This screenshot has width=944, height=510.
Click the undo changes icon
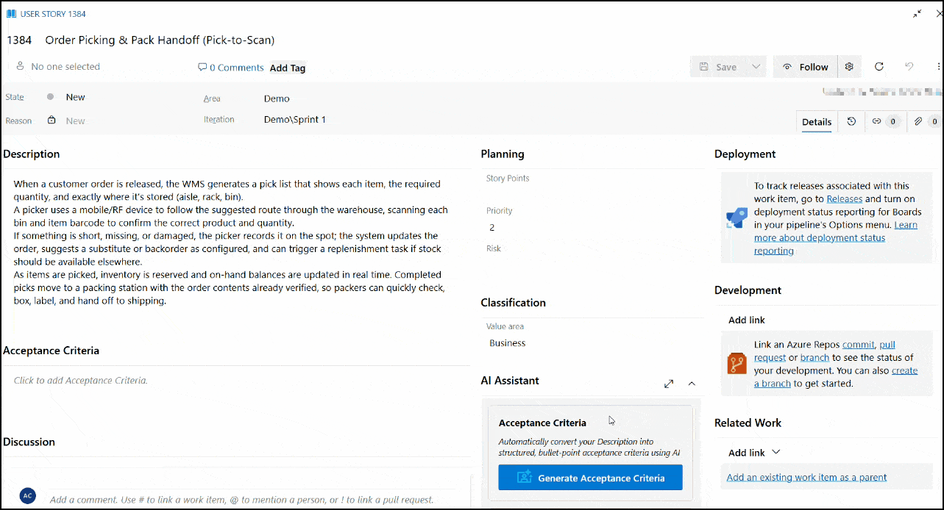click(909, 67)
